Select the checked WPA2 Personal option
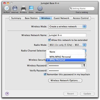Viewport: 100px width, 100px height. [x=66, y=60]
